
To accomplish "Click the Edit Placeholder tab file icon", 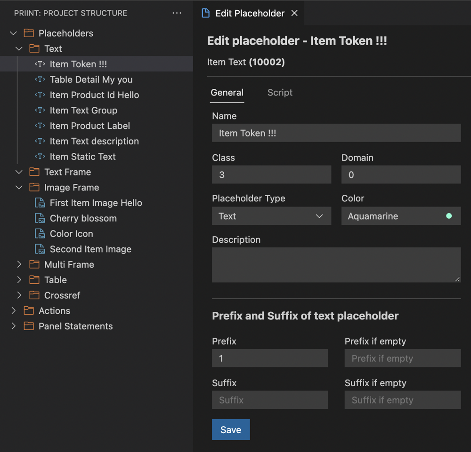I will (206, 13).
